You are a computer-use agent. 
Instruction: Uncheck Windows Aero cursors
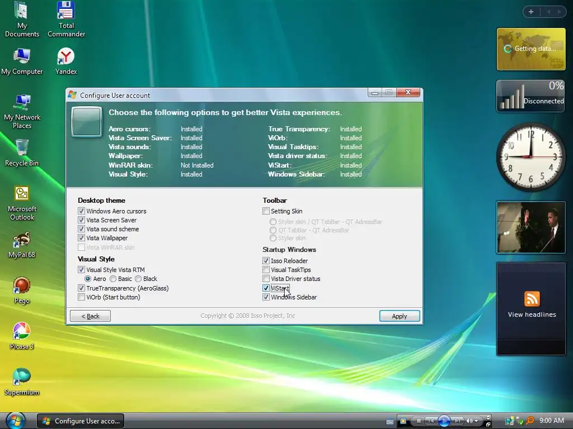81,211
